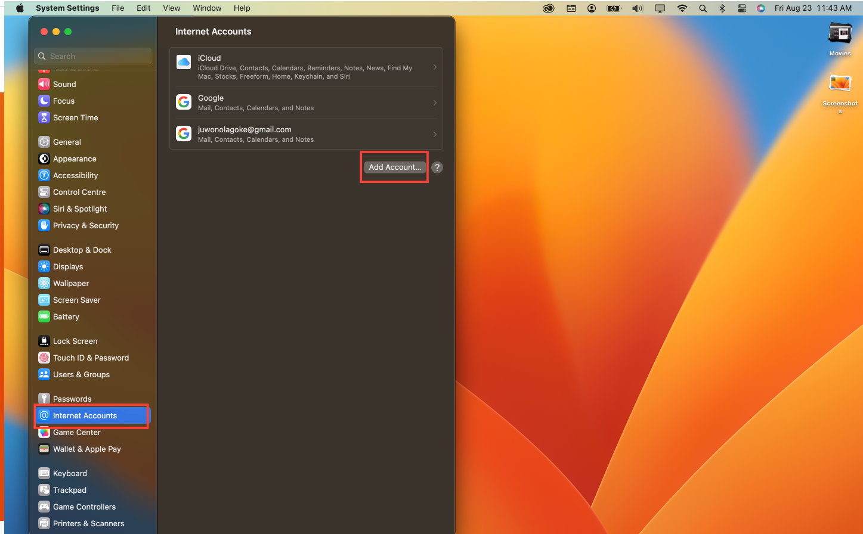This screenshot has width=863, height=534.
Task: Open the Sound settings icon
Action: [44, 84]
